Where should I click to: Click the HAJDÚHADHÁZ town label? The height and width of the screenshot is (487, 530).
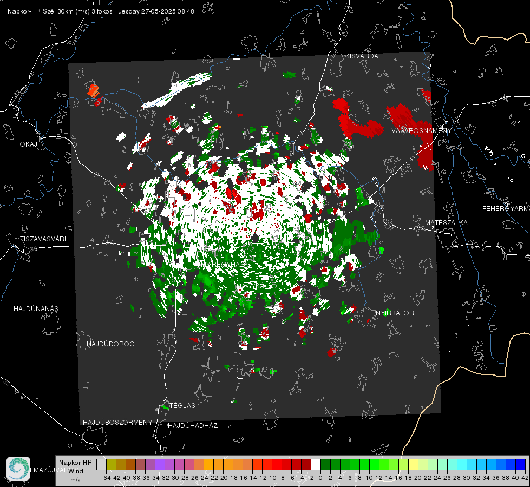[193, 425]
